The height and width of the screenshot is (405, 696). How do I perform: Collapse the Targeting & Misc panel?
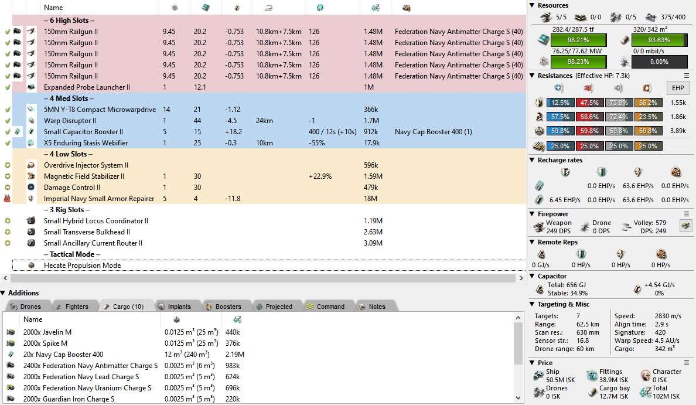pyautogui.click(x=532, y=304)
